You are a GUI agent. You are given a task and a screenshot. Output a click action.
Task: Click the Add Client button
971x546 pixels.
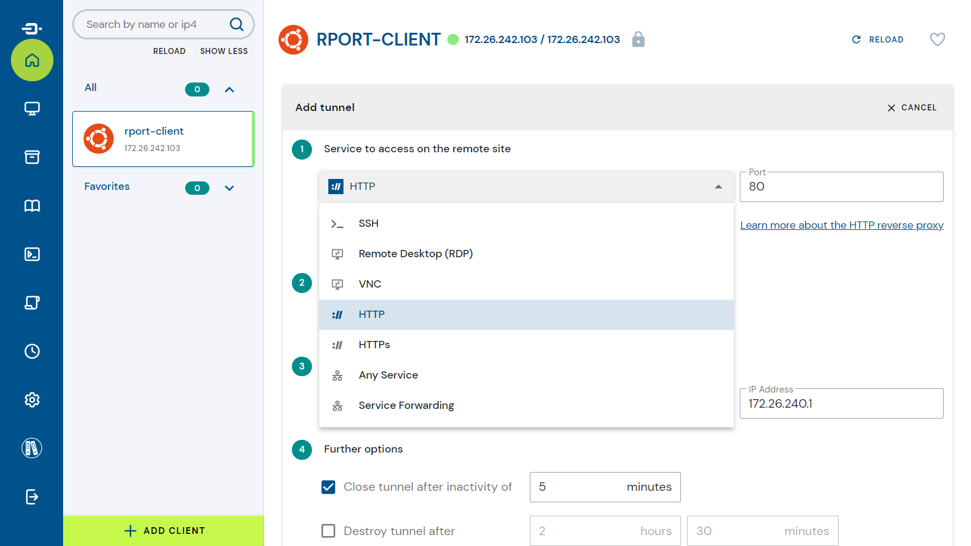click(x=164, y=531)
